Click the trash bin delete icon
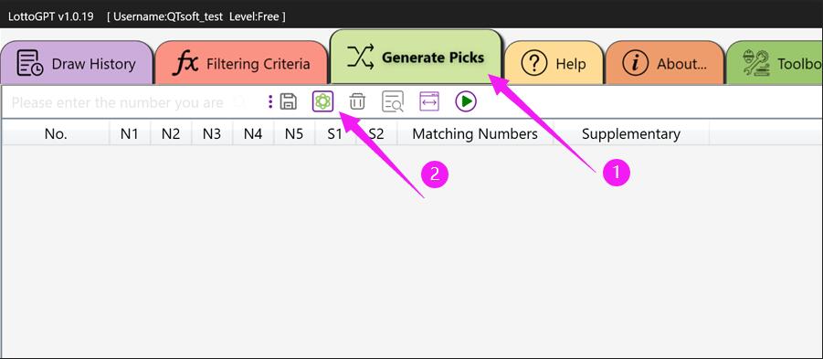823x359 pixels. (357, 101)
